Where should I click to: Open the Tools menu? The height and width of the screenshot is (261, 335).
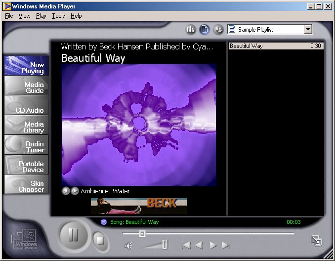click(58, 16)
